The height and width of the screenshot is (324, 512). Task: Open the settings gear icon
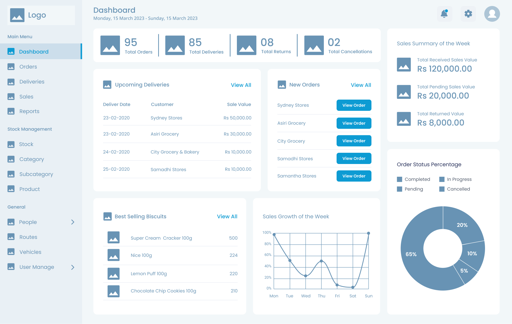(468, 14)
